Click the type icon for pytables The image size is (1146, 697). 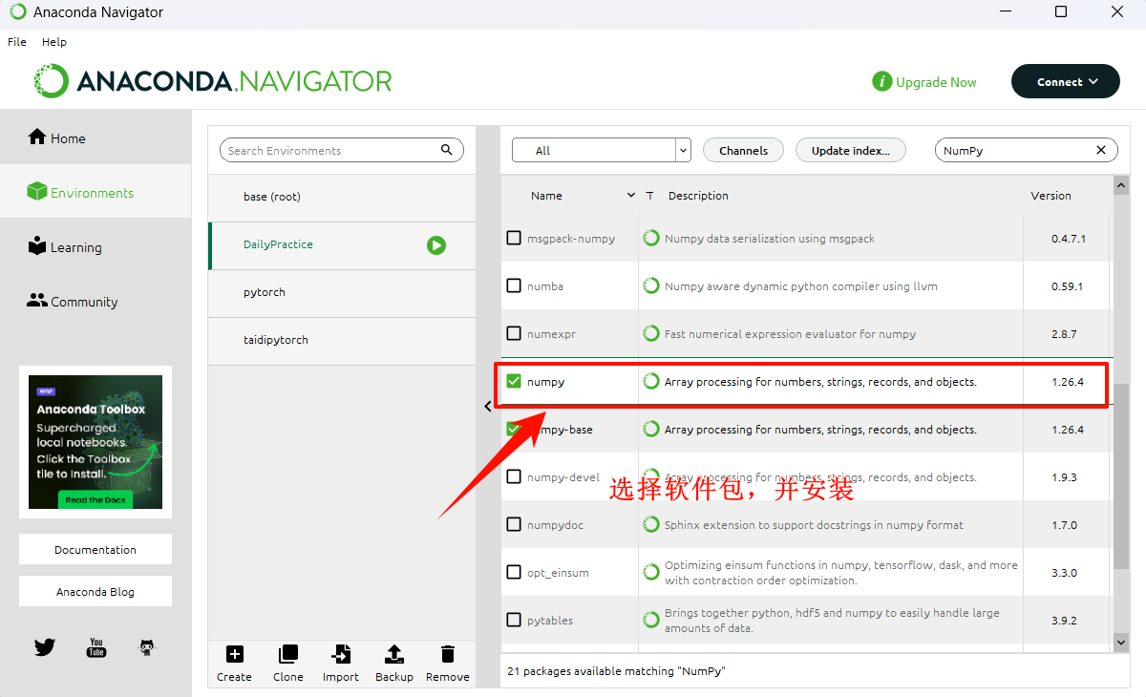(x=651, y=621)
